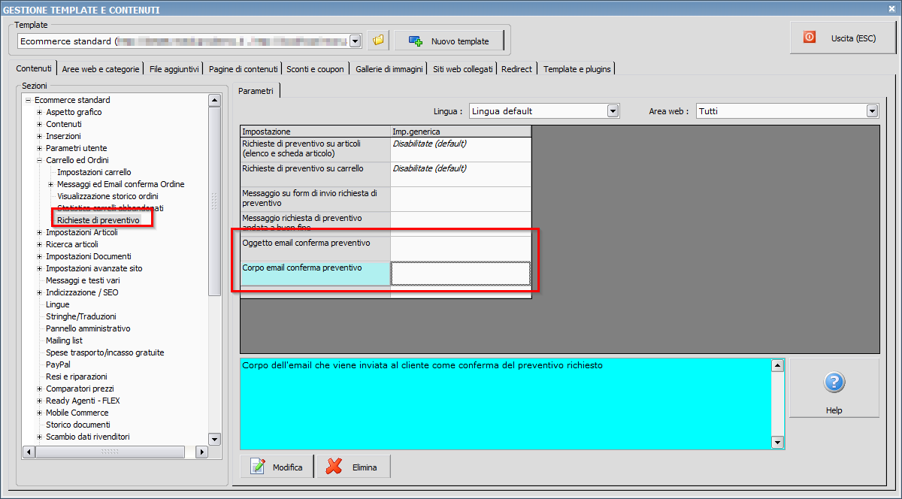Image resolution: width=902 pixels, height=499 pixels.
Task: Select Storico documenti tree item
Action: point(78,425)
